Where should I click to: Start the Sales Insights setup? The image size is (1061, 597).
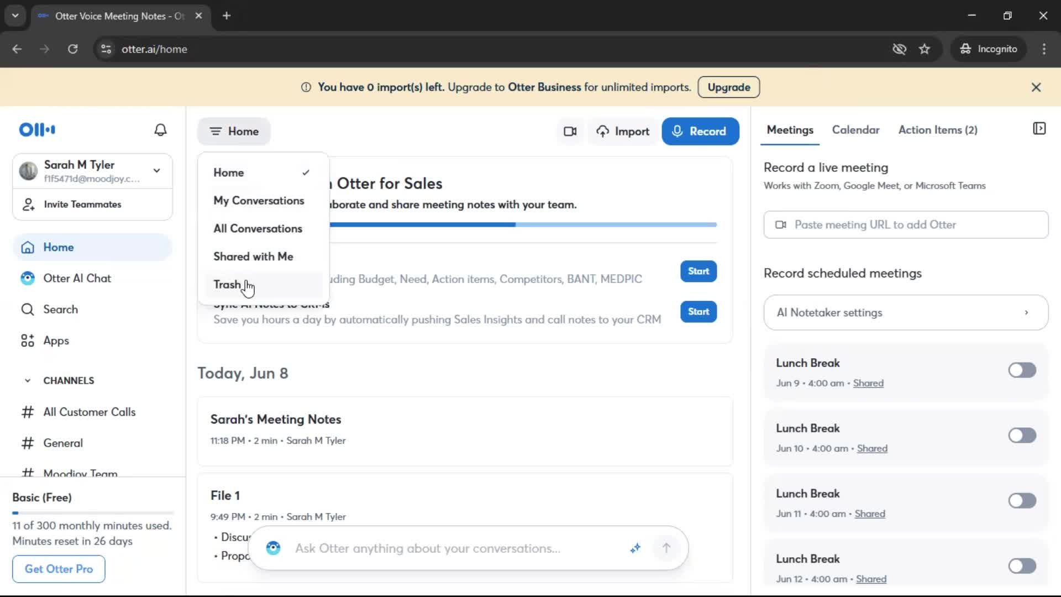(x=698, y=271)
